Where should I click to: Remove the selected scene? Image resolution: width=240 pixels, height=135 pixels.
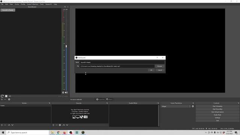(x=5, y=125)
